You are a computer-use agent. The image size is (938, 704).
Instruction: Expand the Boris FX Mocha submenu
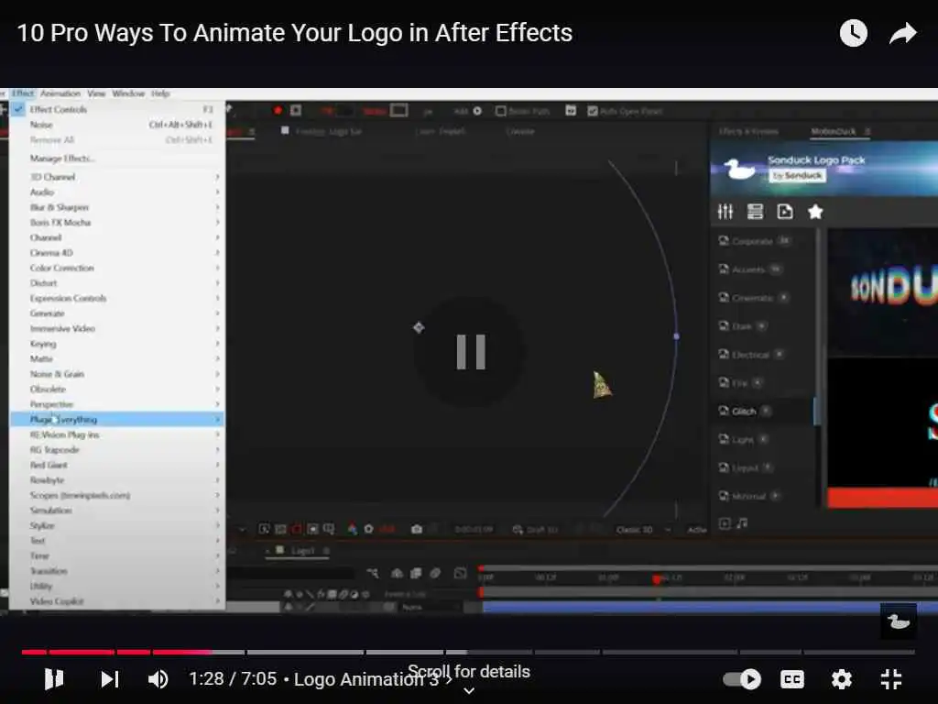(117, 222)
